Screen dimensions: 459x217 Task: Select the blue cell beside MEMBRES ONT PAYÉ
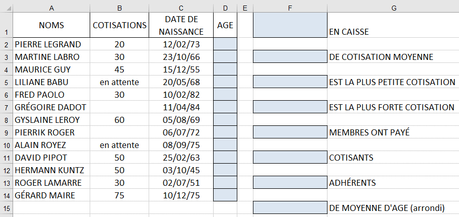click(290, 132)
